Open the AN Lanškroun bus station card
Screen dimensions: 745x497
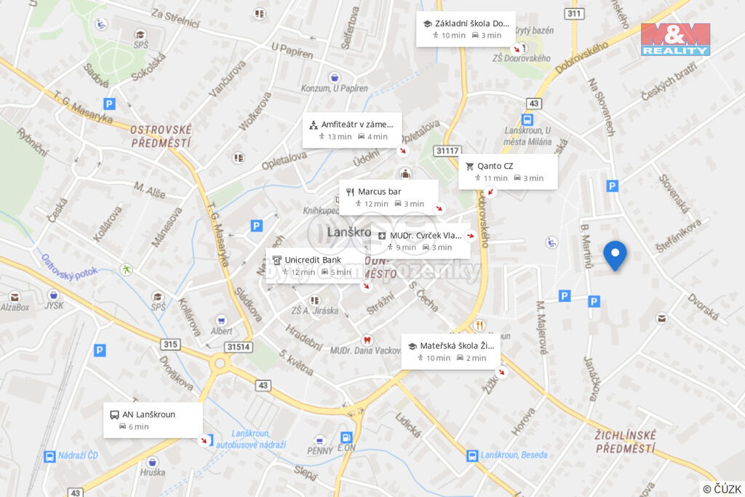[x=153, y=420]
